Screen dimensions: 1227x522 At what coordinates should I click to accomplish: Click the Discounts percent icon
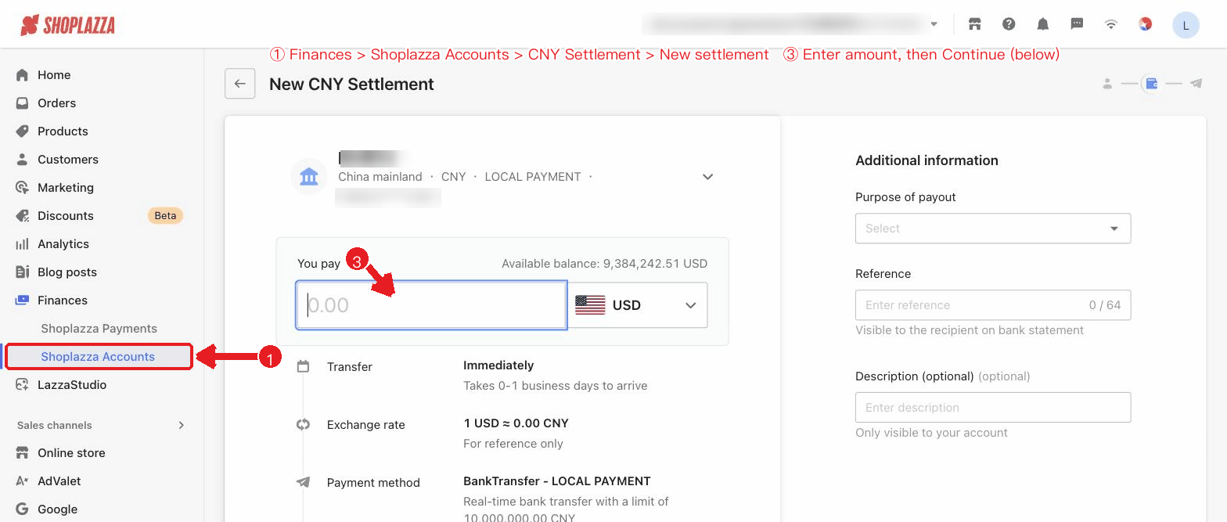point(22,216)
